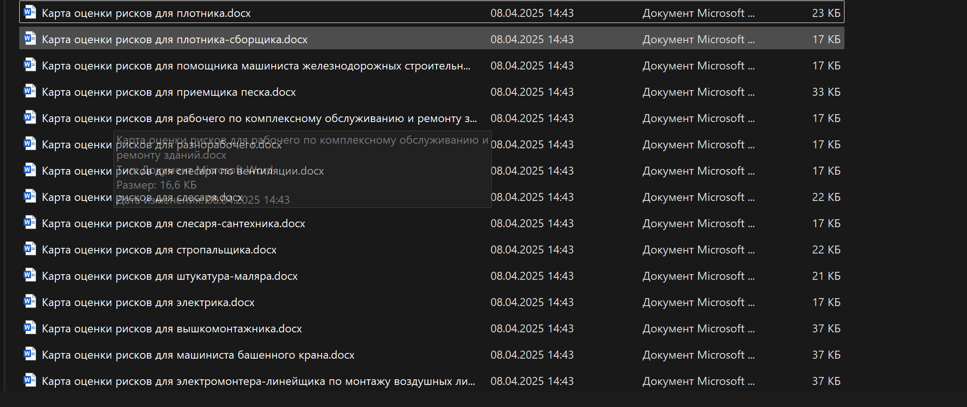Image resolution: width=967 pixels, height=407 pixels.
Task: Click the Word icon for электромонтера-линейщика file
Action: (x=30, y=380)
